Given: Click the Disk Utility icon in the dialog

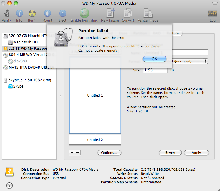Looking at the screenshot, I should pyautogui.click(x=63, y=37).
